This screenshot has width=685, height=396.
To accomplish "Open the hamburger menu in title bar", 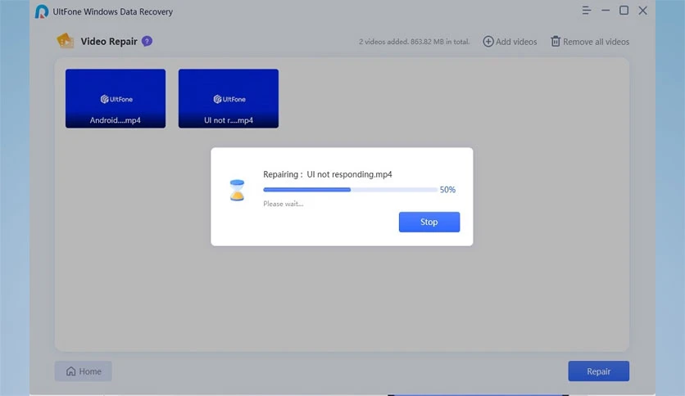I will point(587,11).
